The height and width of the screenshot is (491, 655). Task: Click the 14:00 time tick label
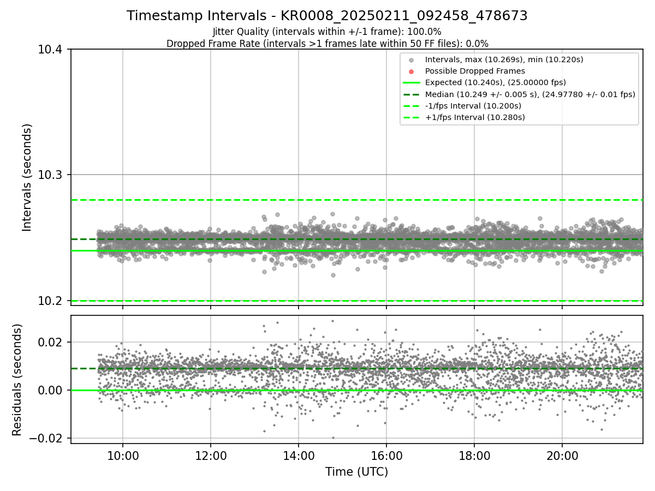[x=299, y=455]
